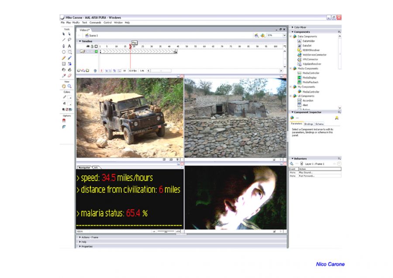Image resolution: width=393 pixels, height=278 pixels.
Task: Click the insert layer folder icon
Action: click(87, 71)
